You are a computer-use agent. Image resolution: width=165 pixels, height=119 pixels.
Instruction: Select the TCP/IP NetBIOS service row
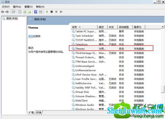[x=108, y=40]
